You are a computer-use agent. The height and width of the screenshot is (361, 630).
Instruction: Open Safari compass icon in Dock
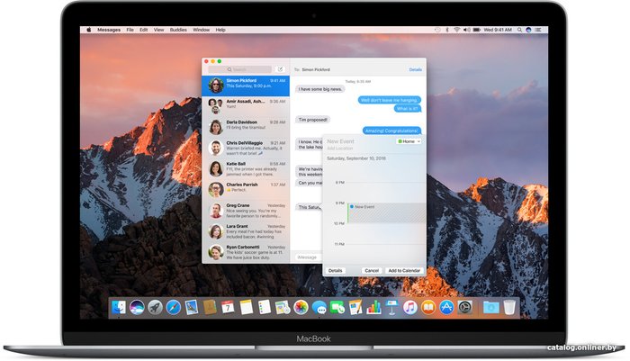point(173,308)
